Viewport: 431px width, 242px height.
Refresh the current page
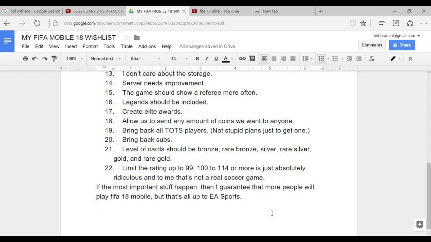pyautogui.click(x=37, y=23)
